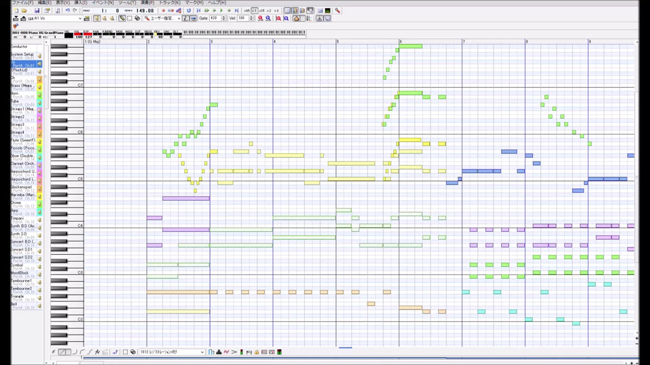Screen dimensions: 650x365
Task: Click the lock icon in bottom toolbar
Action: pyautogui.click(x=257, y=351)
